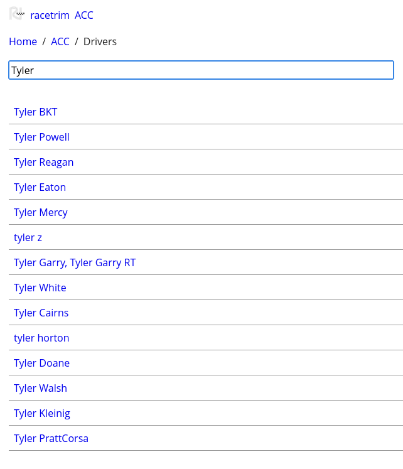Open driver Tyler BKT

pos(36,112)
